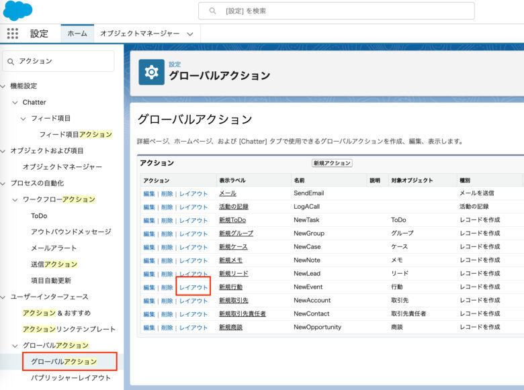Image resolution: width=524 pixels, height=390 pixels.
Task: Collapse the グローバルアクション parent node
Action: point(15,346)
